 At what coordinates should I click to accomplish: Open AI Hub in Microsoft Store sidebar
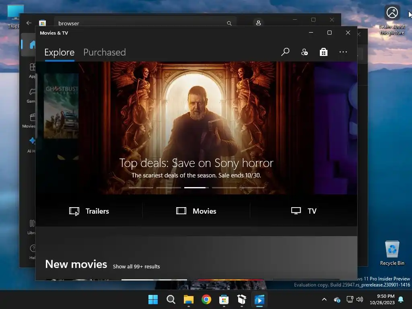tap(31, 145)
